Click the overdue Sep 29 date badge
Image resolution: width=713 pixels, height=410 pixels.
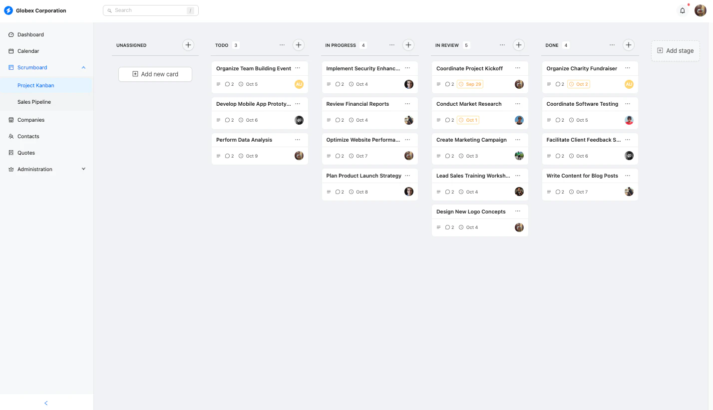tap(470, 84)
